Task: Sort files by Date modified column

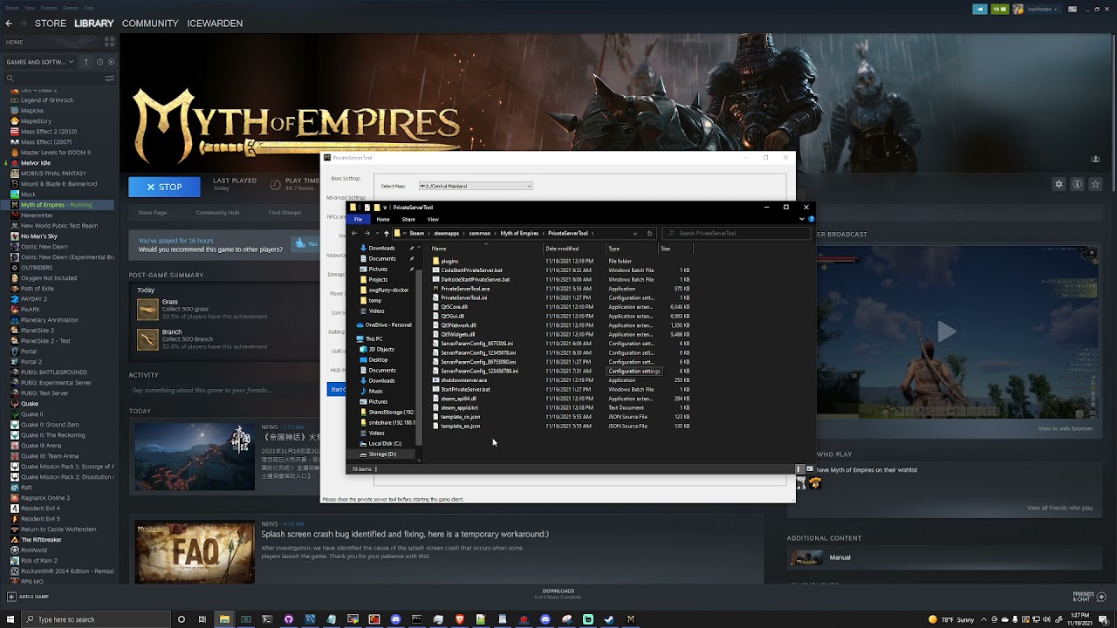Action: (562, 249)
